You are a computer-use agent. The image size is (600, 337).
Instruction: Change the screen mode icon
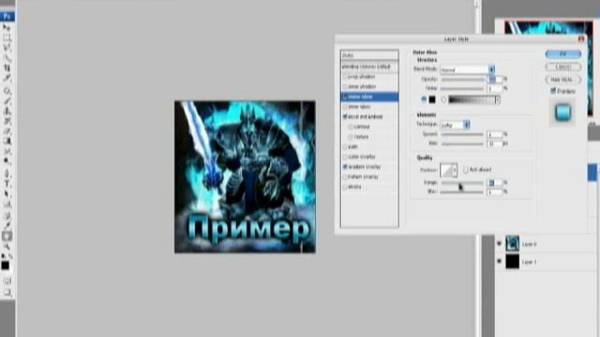pos(7,293)
